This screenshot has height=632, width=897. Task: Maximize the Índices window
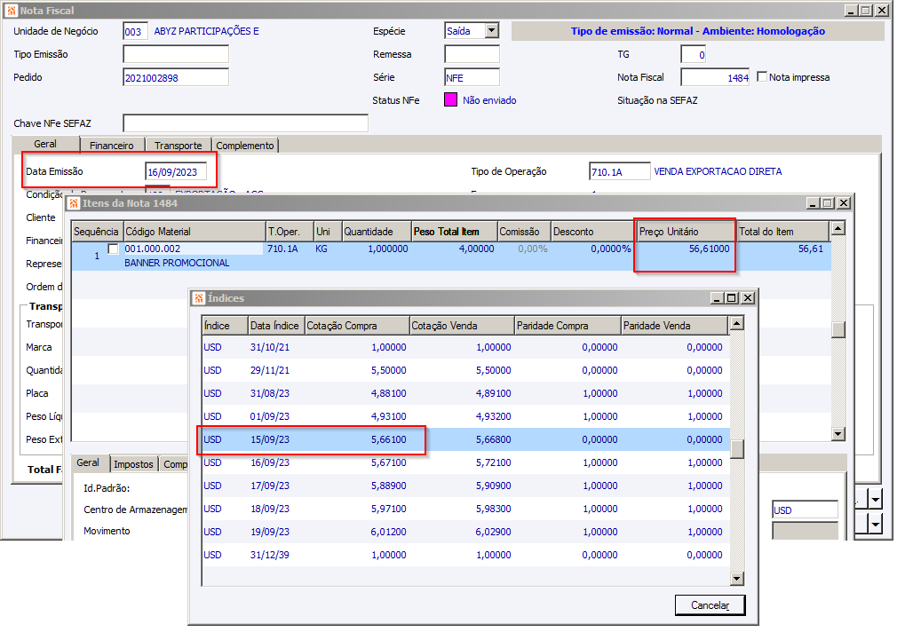click(x=731, y=298)
